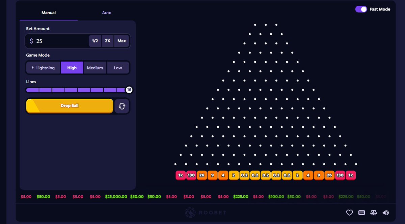Click the Lines label
The height and width of the screenshot is (224, 405).
coord(31,82)
